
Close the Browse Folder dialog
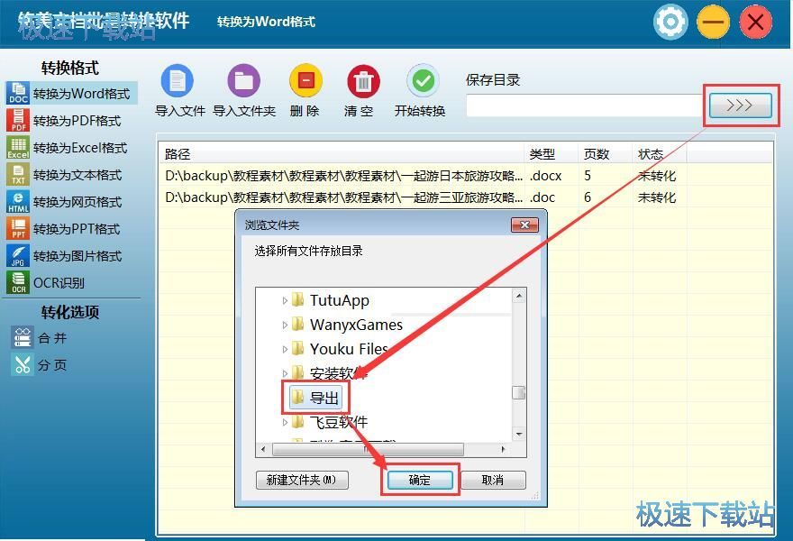(524, 225)
